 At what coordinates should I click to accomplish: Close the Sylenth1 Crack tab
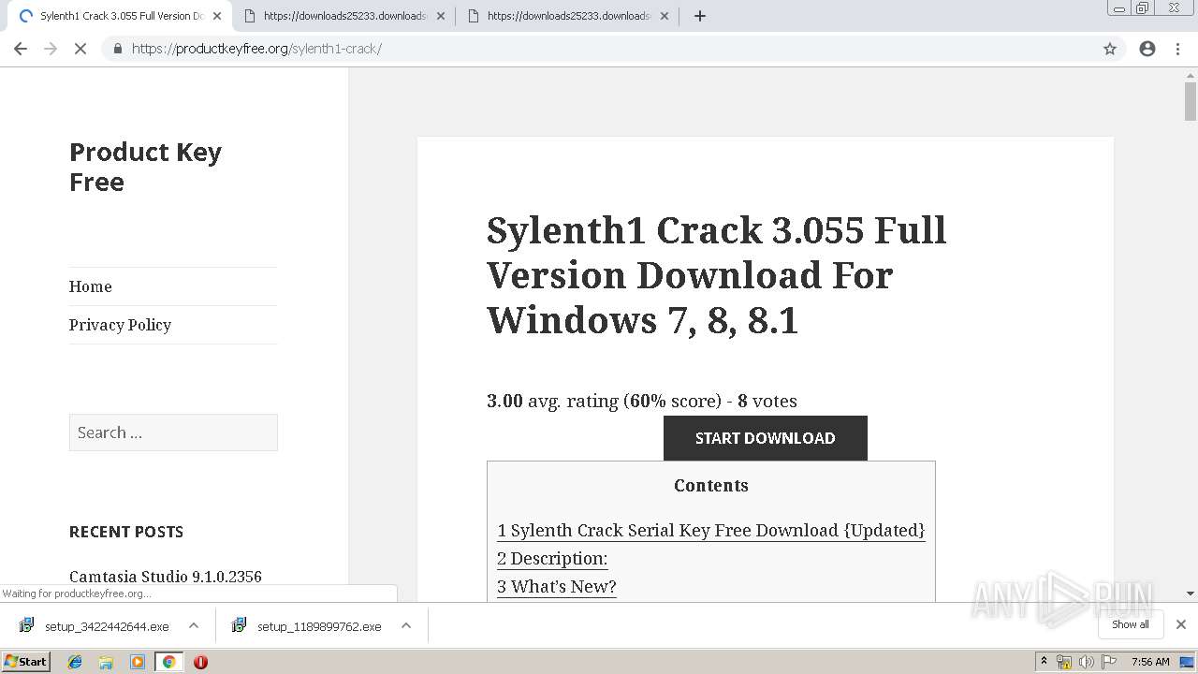click(x=217, y=16)
